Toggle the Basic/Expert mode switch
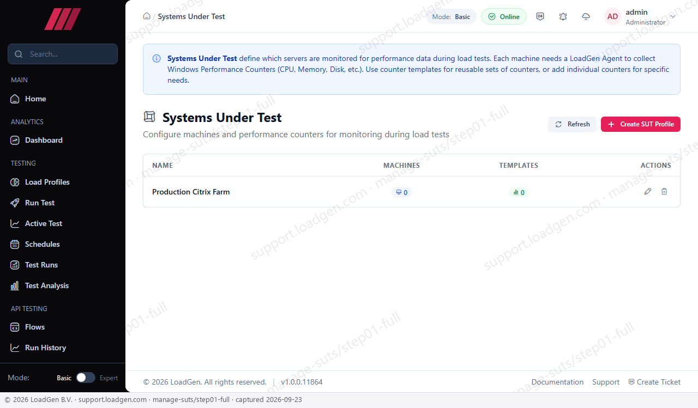The width and height of the screenshot is (698, 408). [x=86, y=377]
